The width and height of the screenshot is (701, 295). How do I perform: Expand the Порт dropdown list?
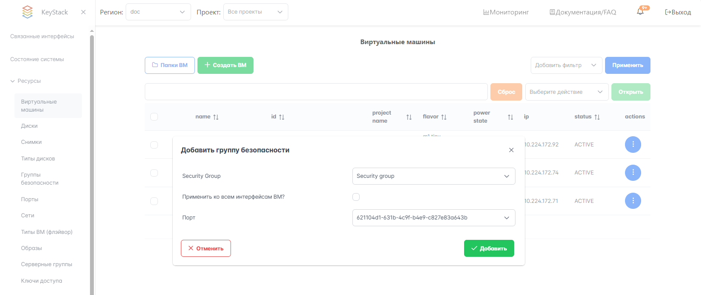pos(434,218)
